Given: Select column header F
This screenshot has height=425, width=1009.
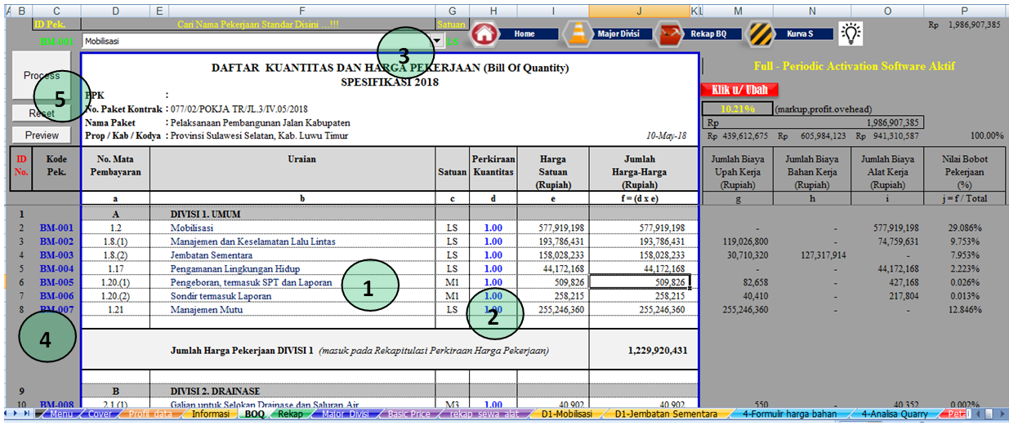Looking at the screenshot, I should pyautogui.click(x=301, y=11).
